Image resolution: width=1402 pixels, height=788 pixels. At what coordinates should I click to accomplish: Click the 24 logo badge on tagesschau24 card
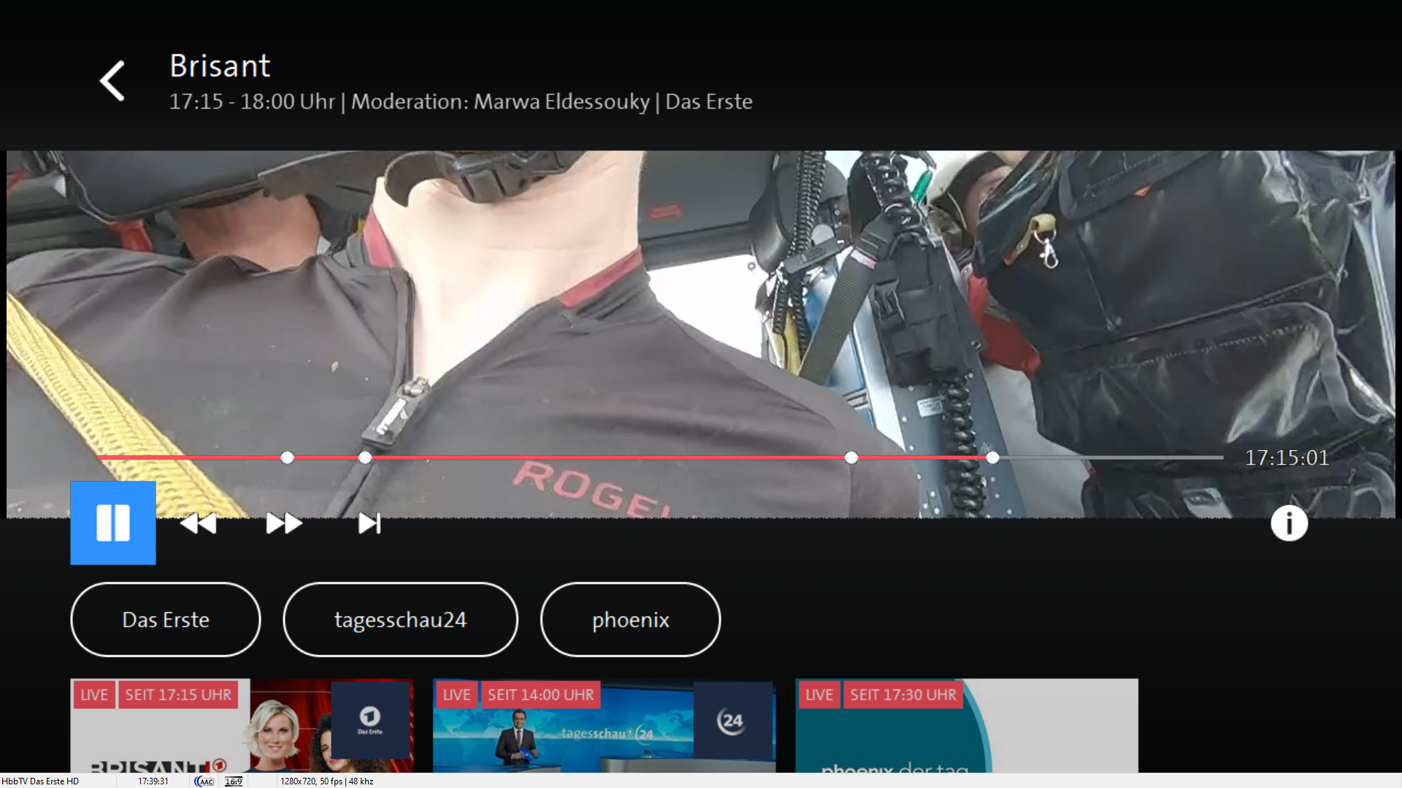732,720
